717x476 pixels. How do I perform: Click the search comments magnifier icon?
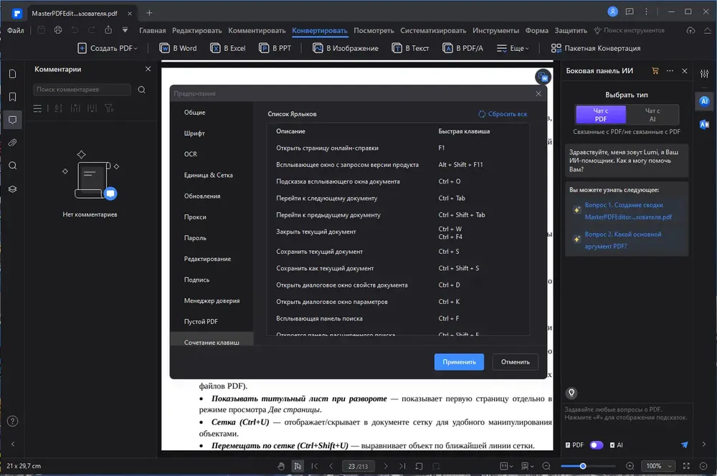[142, 90]
